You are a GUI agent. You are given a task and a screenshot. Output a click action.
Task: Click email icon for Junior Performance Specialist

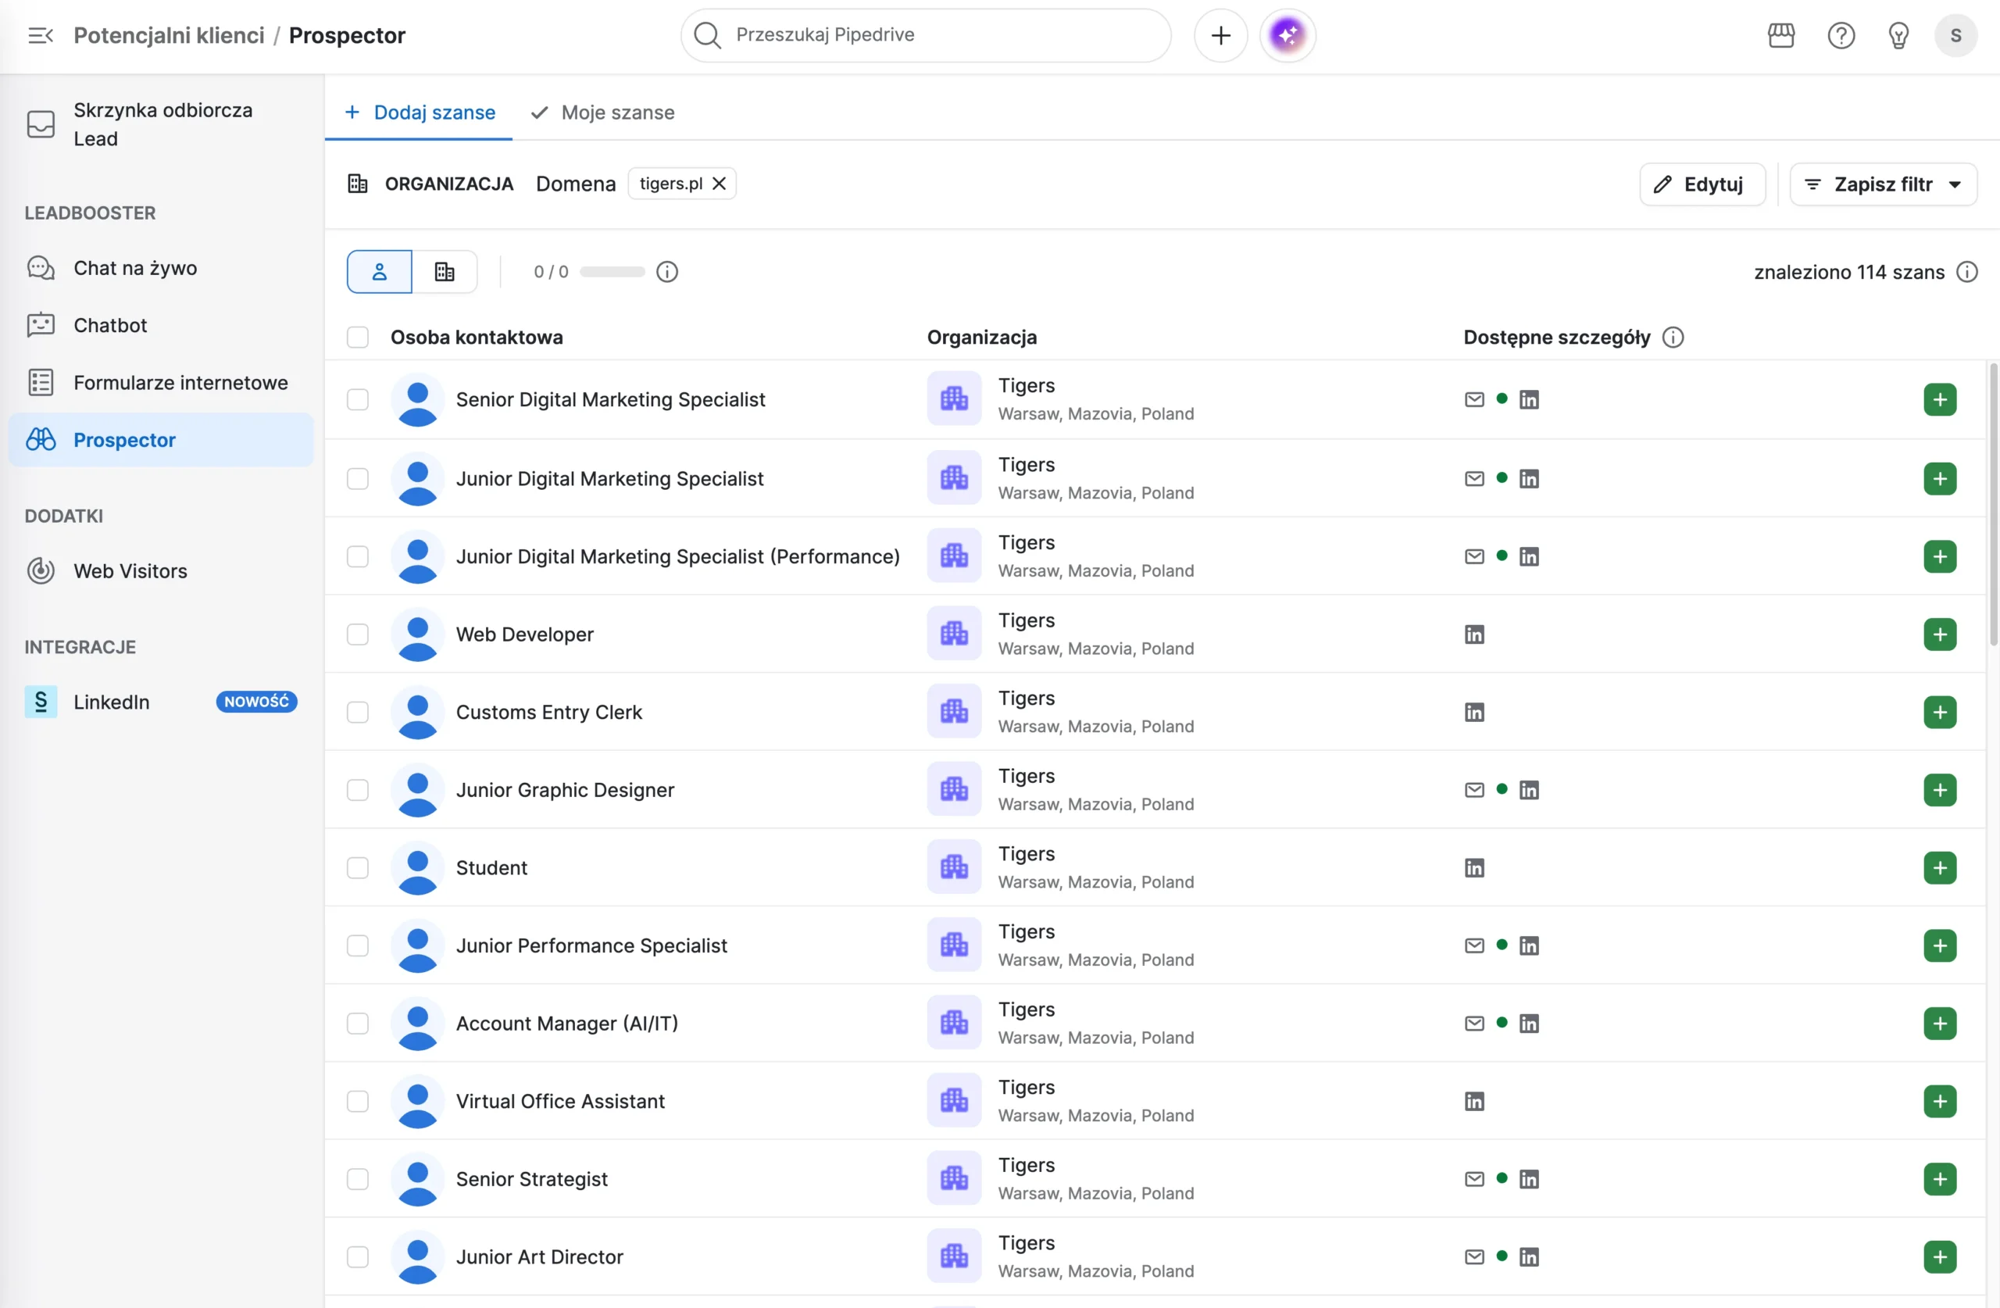tap(1474, 945)
